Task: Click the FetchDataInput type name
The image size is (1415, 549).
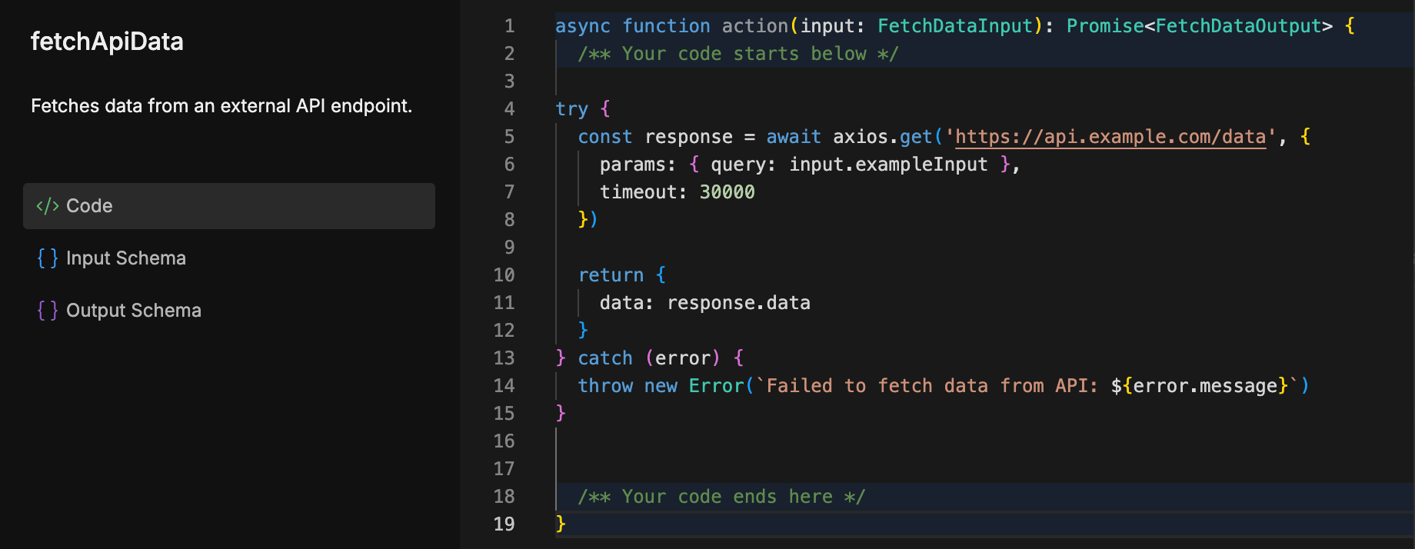Action: pyautogui.click(x=955, y=26)
